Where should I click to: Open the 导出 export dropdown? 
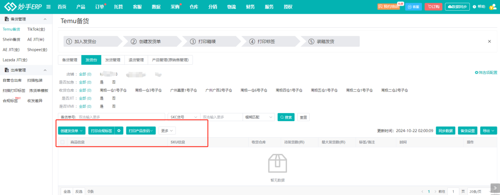[488, 130]
